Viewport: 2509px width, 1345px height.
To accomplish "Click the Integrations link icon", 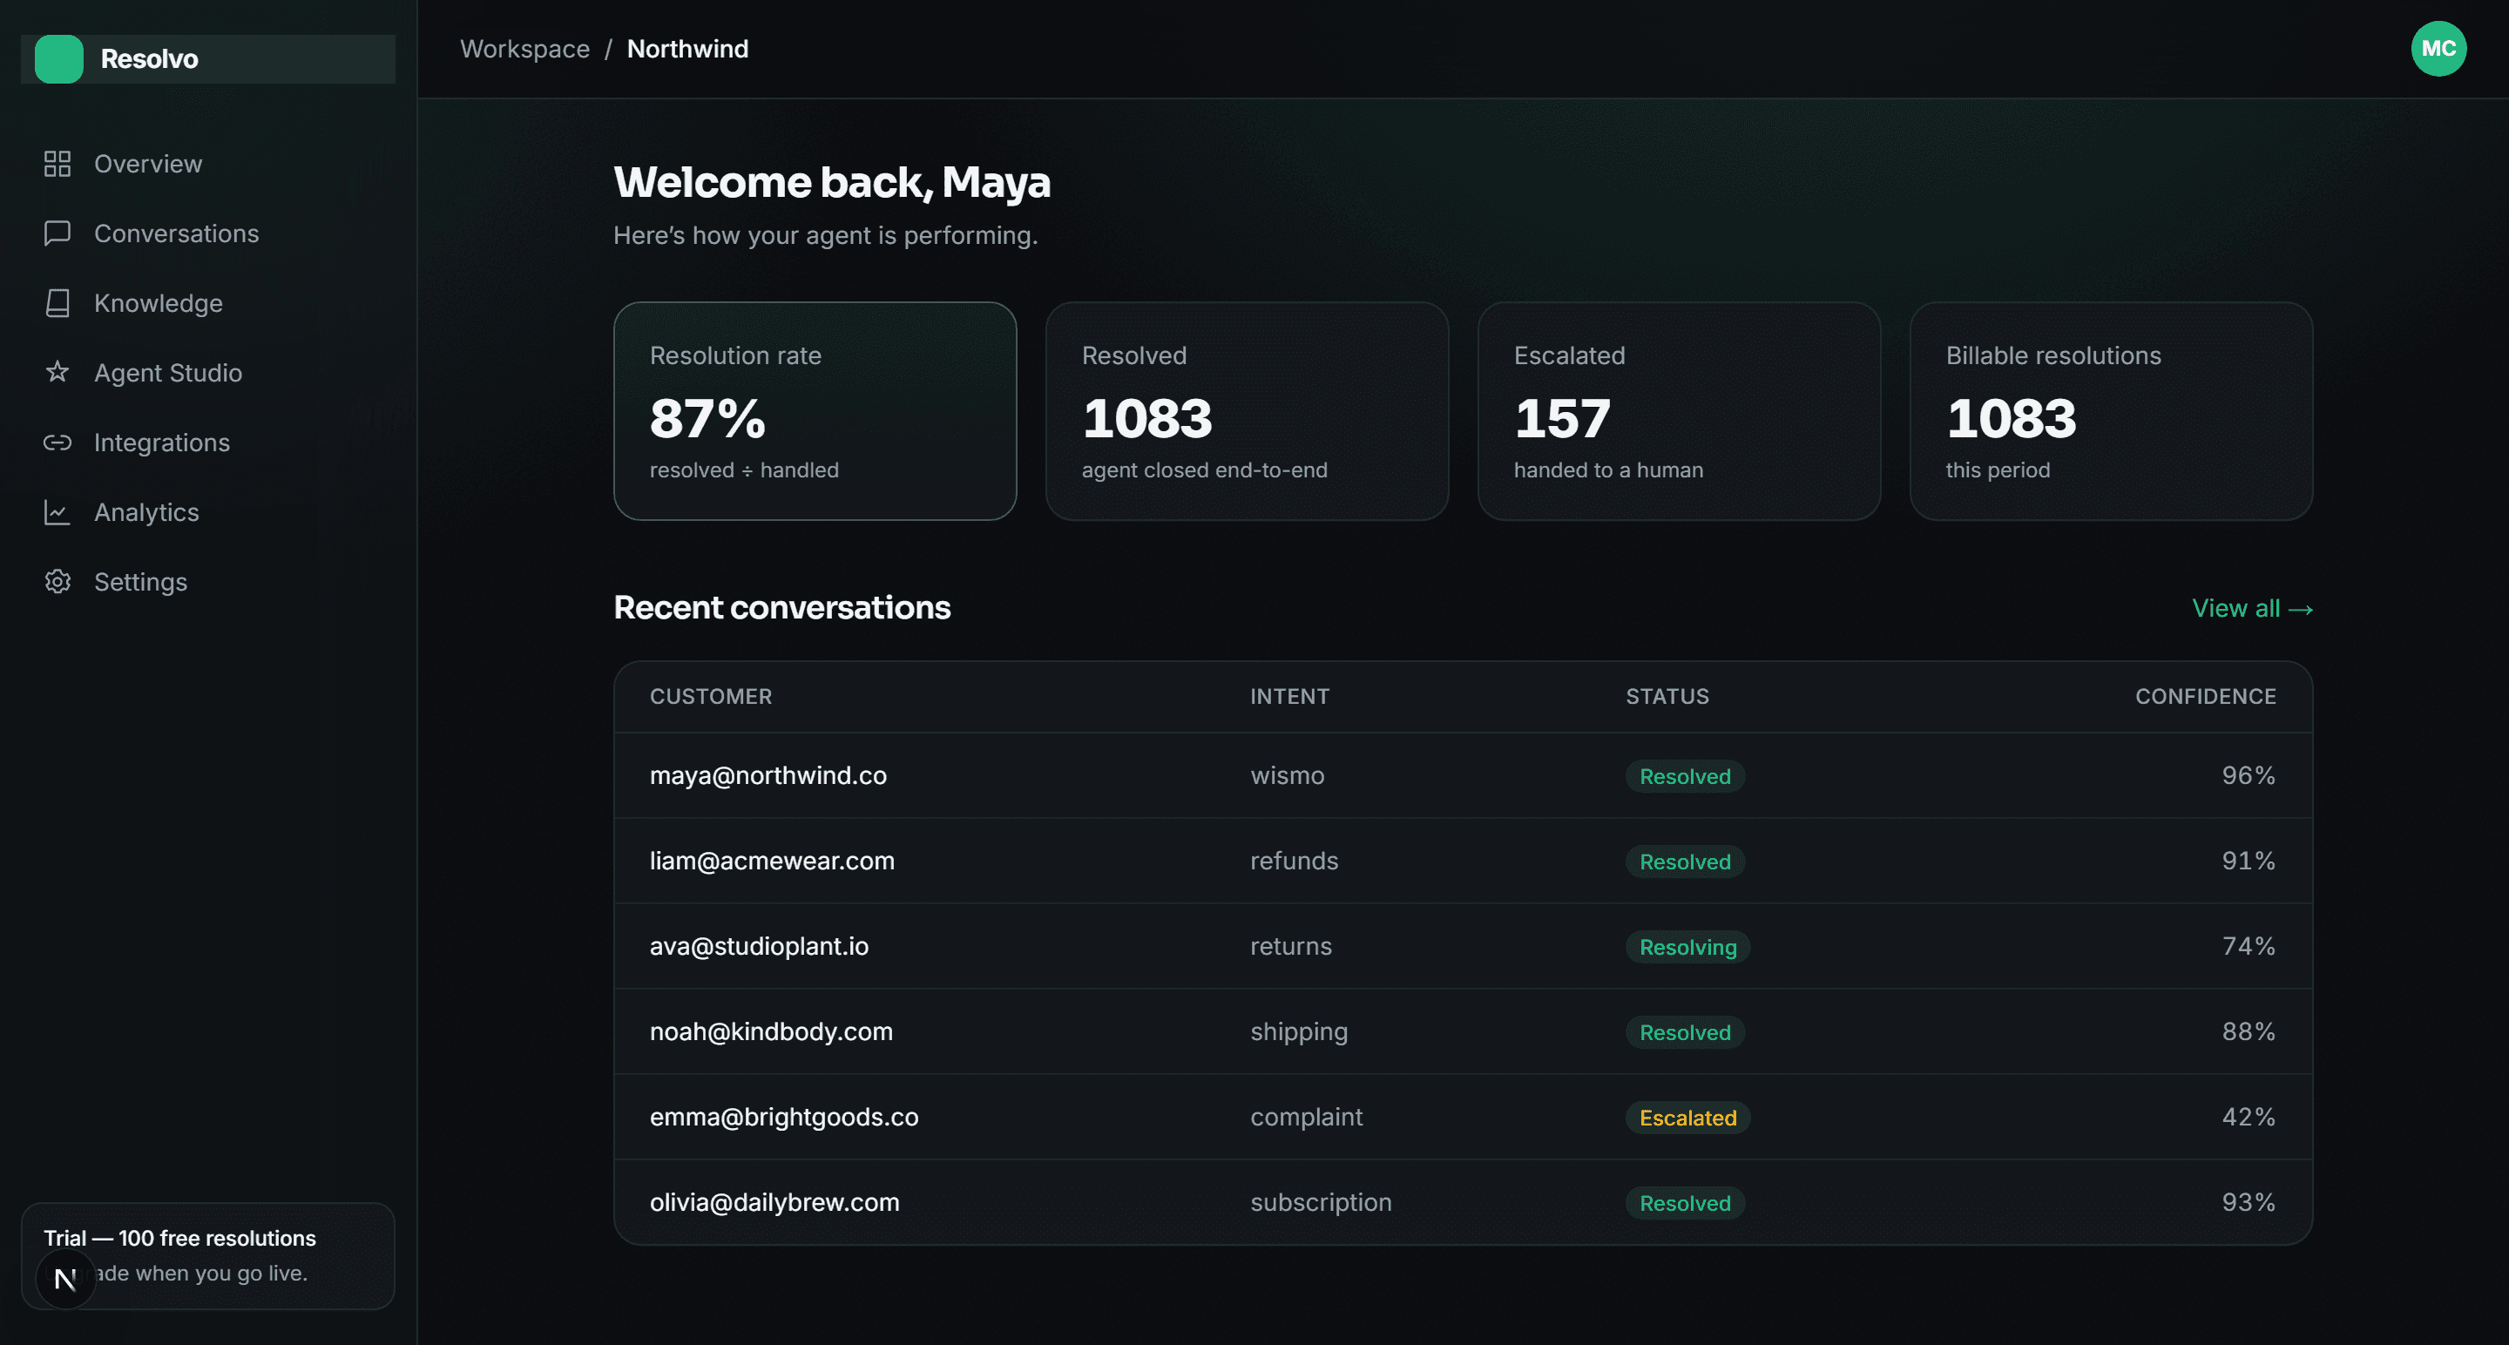I will [x=57, y=443].
